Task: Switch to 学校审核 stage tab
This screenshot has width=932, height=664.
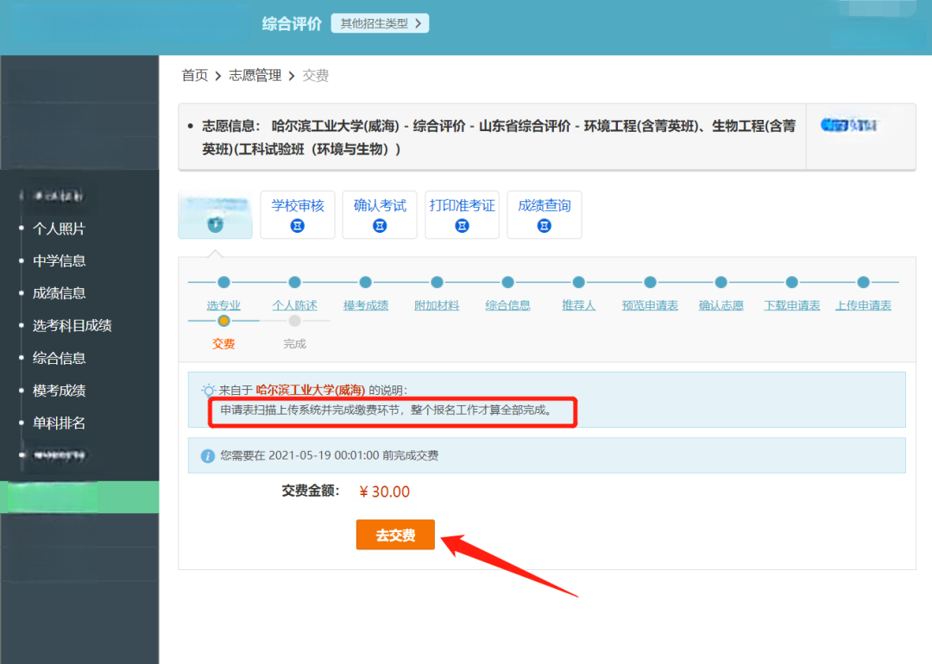Action: click(297, 215)
